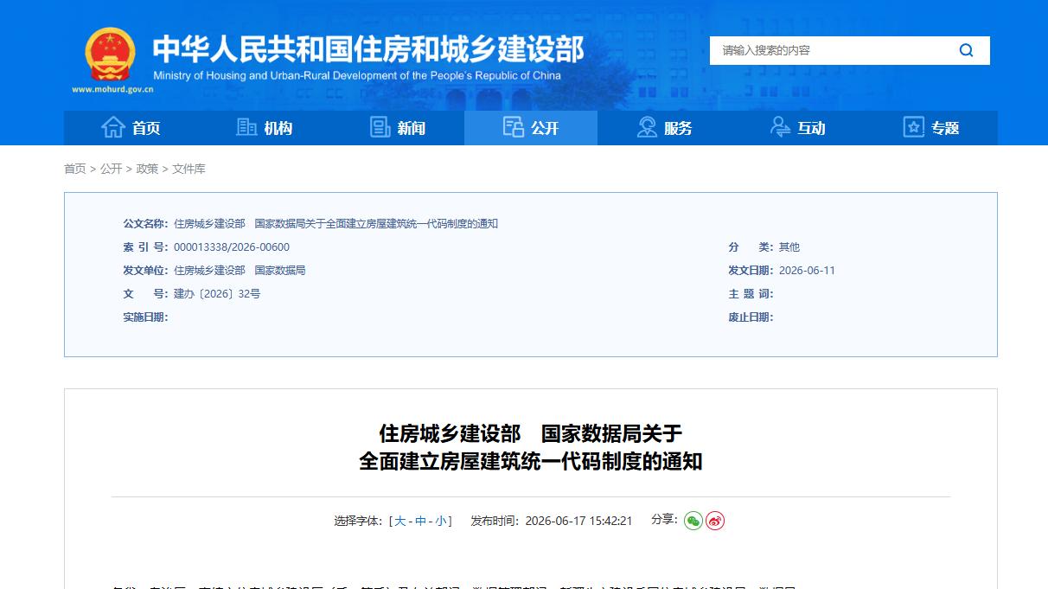Go to 首页 in the breadcrumb
1048x589 pixels.
coord(75,169)
